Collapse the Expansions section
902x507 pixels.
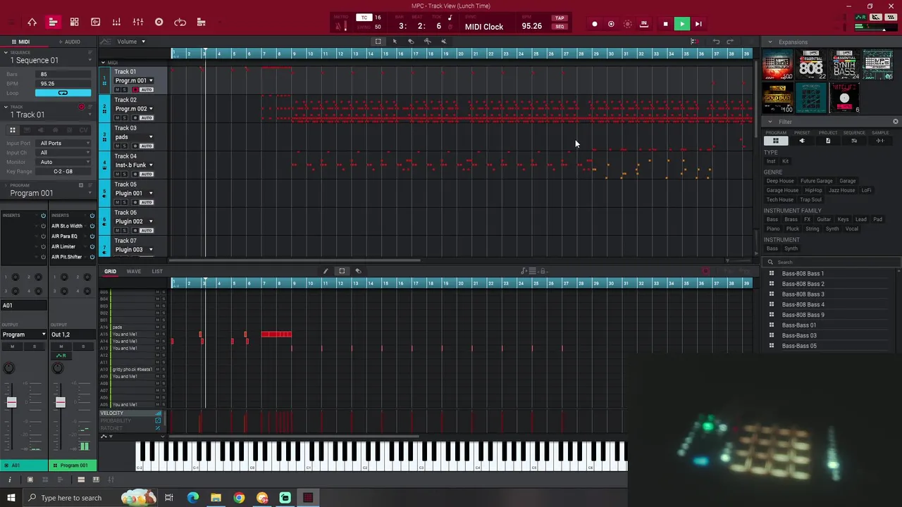[770, 42]
